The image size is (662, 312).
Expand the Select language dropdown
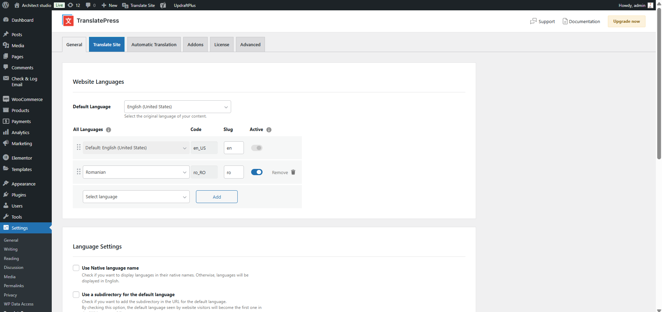(136, 197)
